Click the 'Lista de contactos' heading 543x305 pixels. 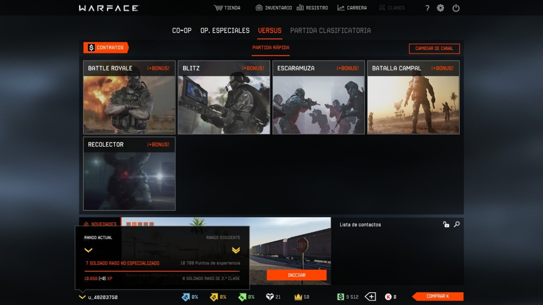pos(360,225)
